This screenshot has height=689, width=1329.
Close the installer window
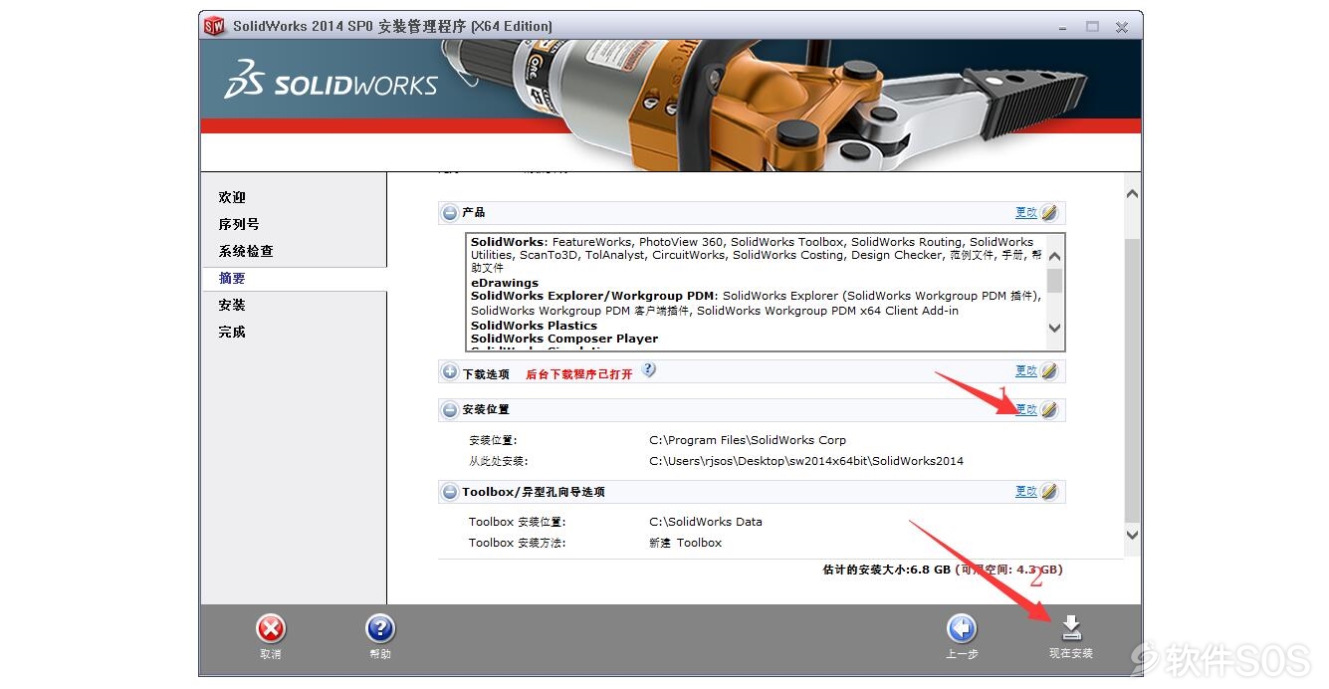pos(1122,27)
